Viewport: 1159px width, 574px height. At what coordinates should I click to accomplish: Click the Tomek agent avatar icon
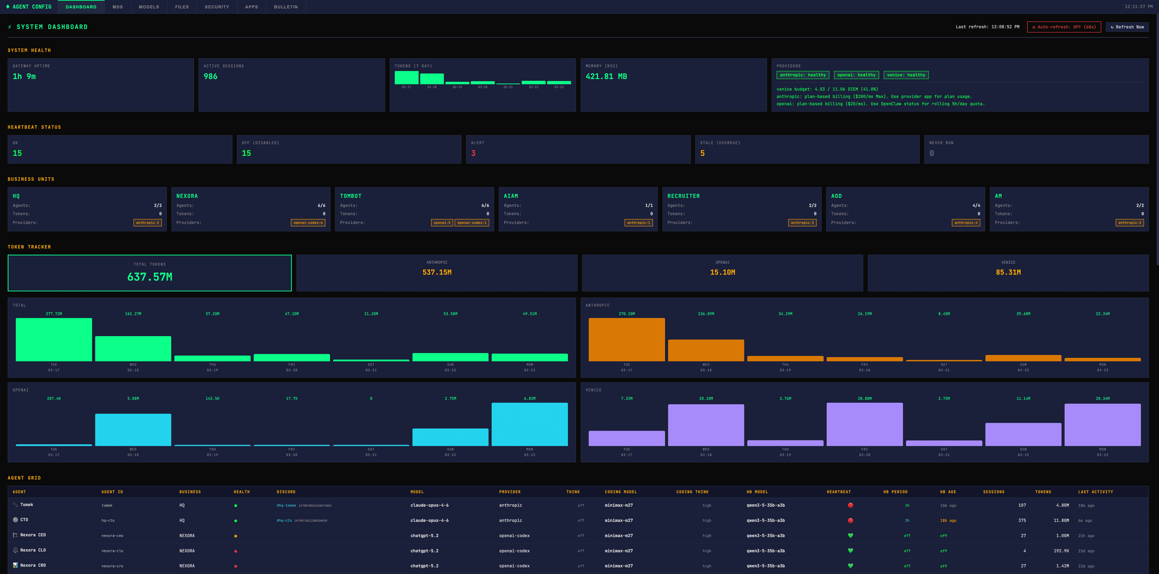(15, 505)
